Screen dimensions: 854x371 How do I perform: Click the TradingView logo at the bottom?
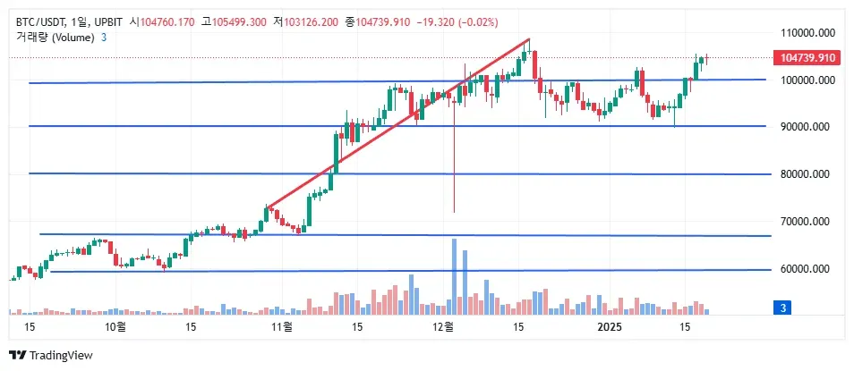pos(54,356)
